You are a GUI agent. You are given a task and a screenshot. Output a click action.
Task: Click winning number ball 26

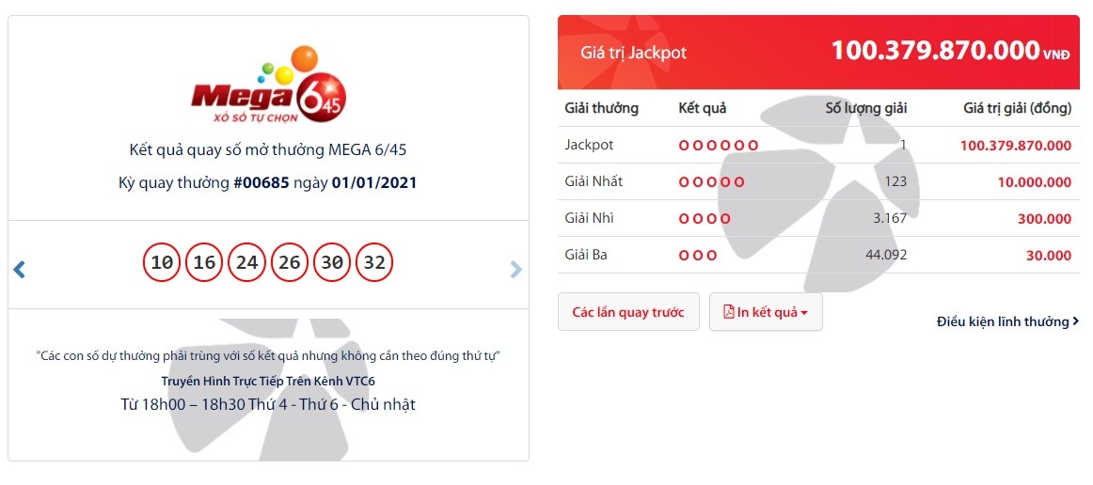coord(290,263)
